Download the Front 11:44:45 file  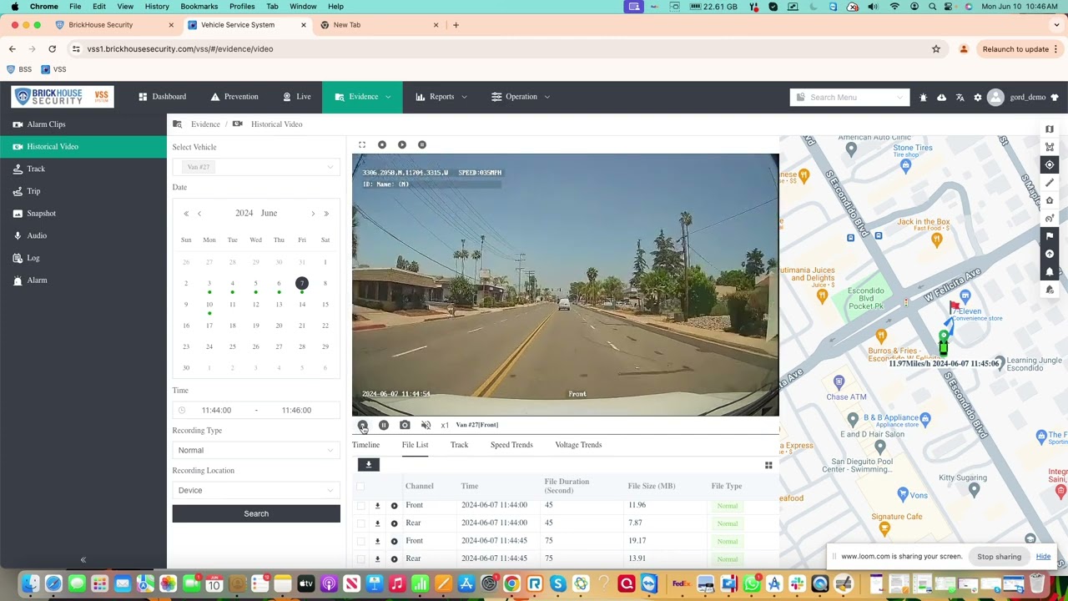tap(377, 541)
